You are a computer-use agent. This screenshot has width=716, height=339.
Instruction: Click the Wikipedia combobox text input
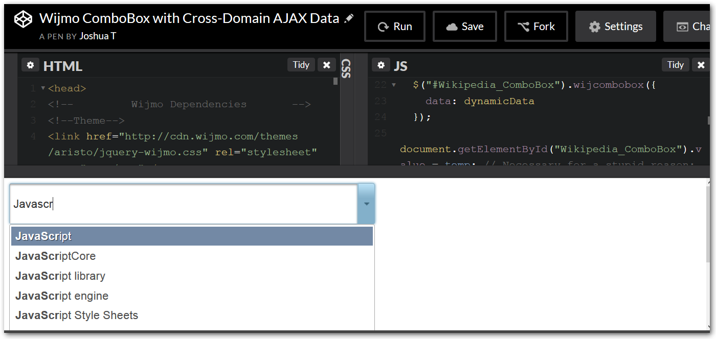(x=184, y=204)
